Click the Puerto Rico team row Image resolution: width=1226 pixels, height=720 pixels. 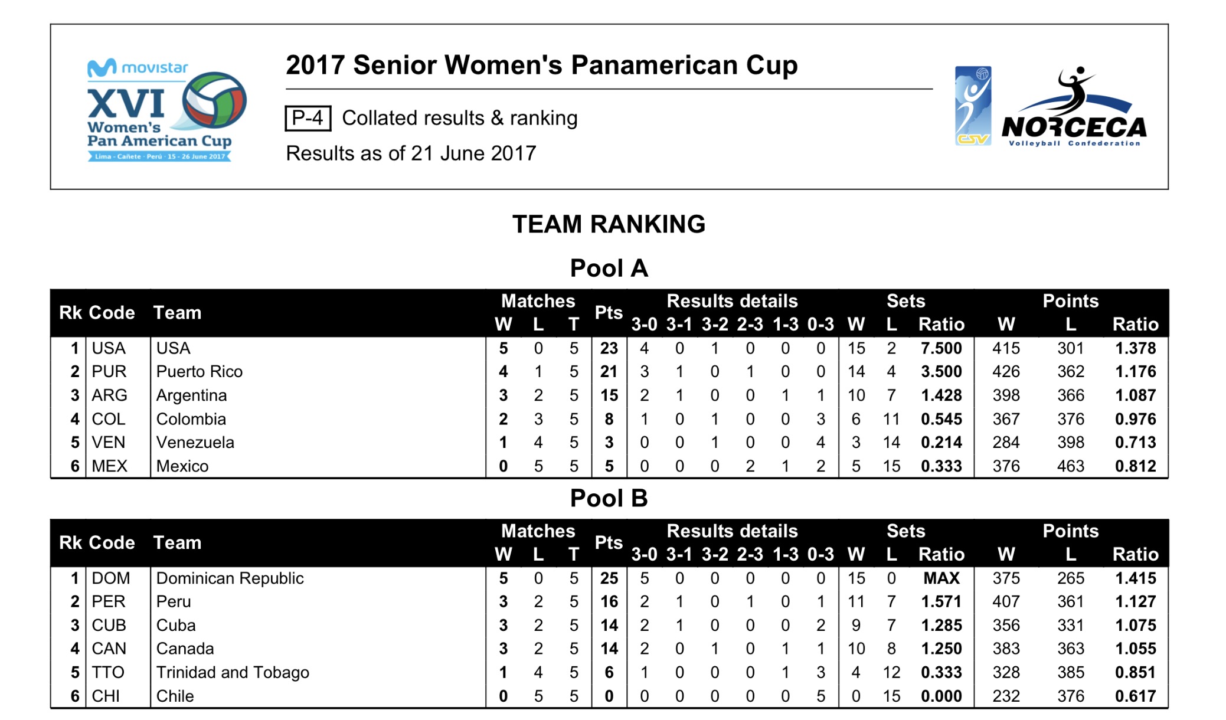609,372
